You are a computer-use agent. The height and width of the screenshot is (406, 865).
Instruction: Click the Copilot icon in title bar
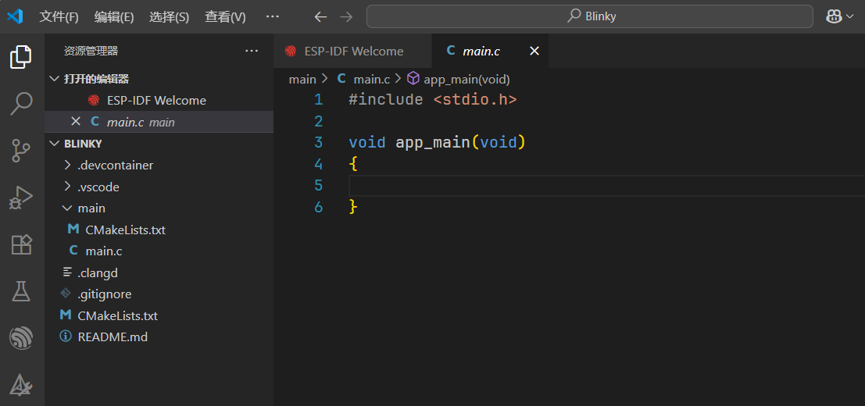[x=831, y=16]
